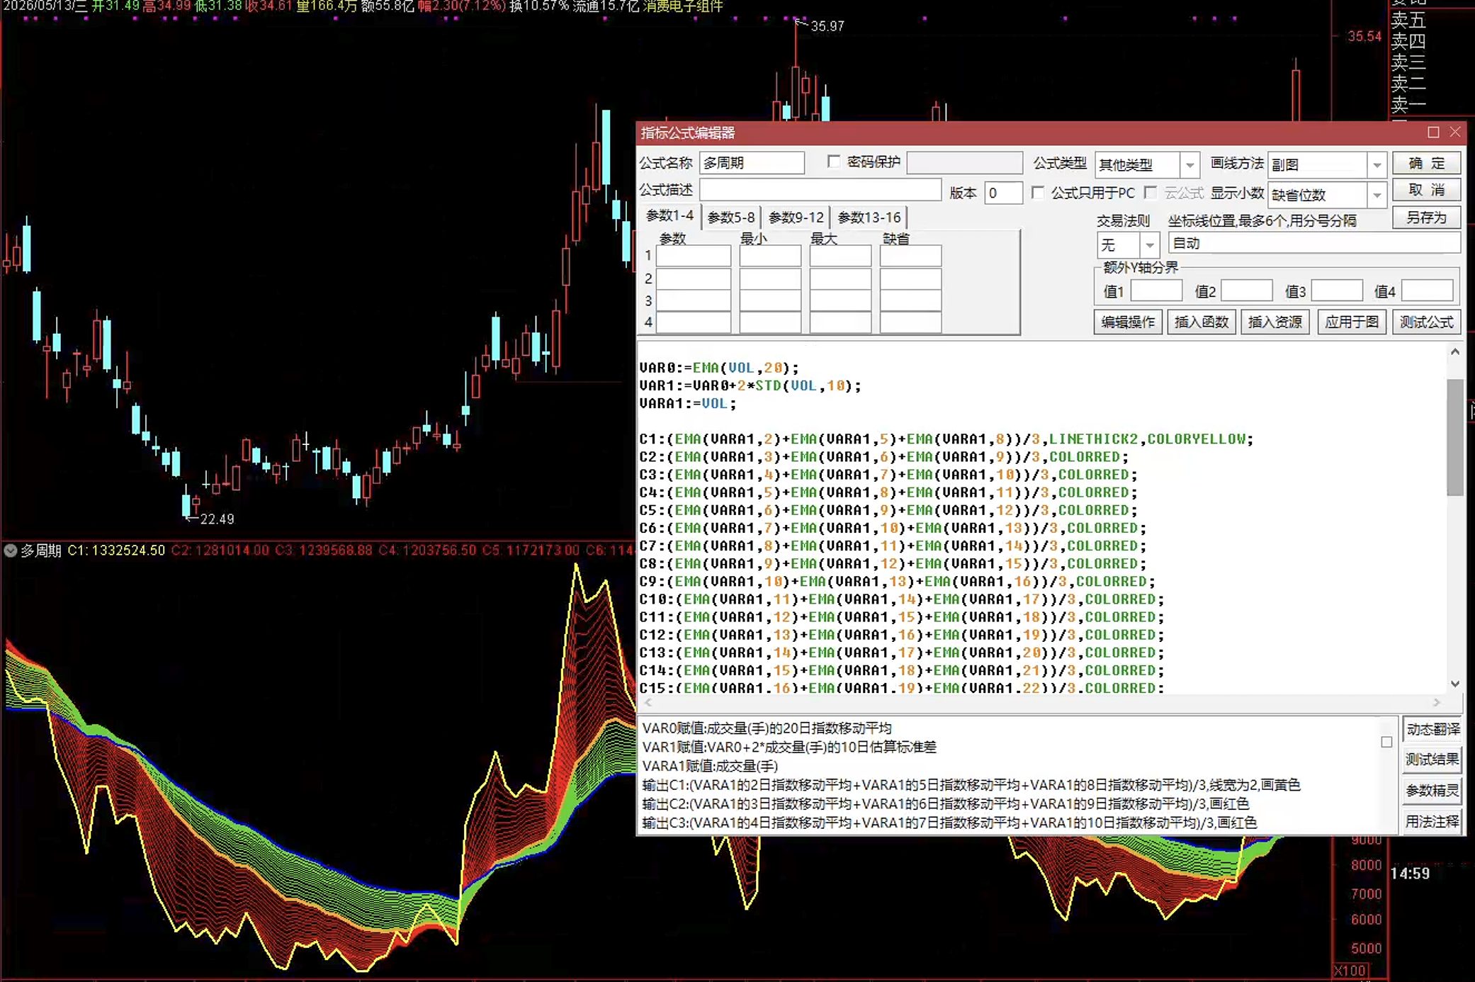Open the 参数精灵 panel

point(1432,791)
